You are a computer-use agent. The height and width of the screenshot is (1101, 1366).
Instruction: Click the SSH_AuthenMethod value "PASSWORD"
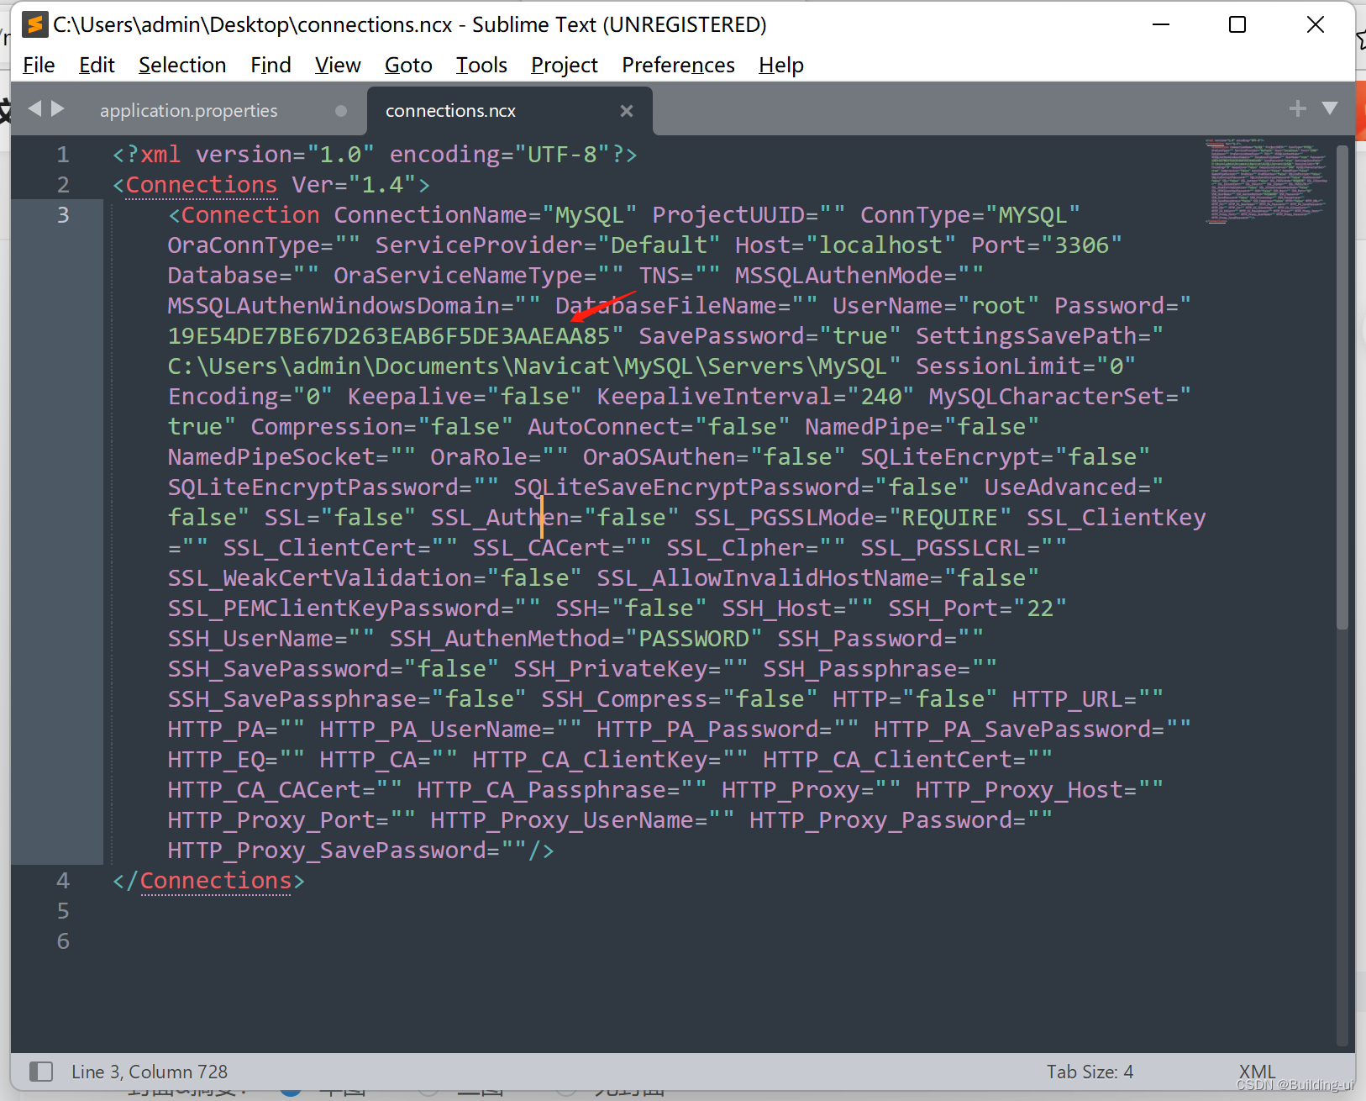(x=694, y=639)
